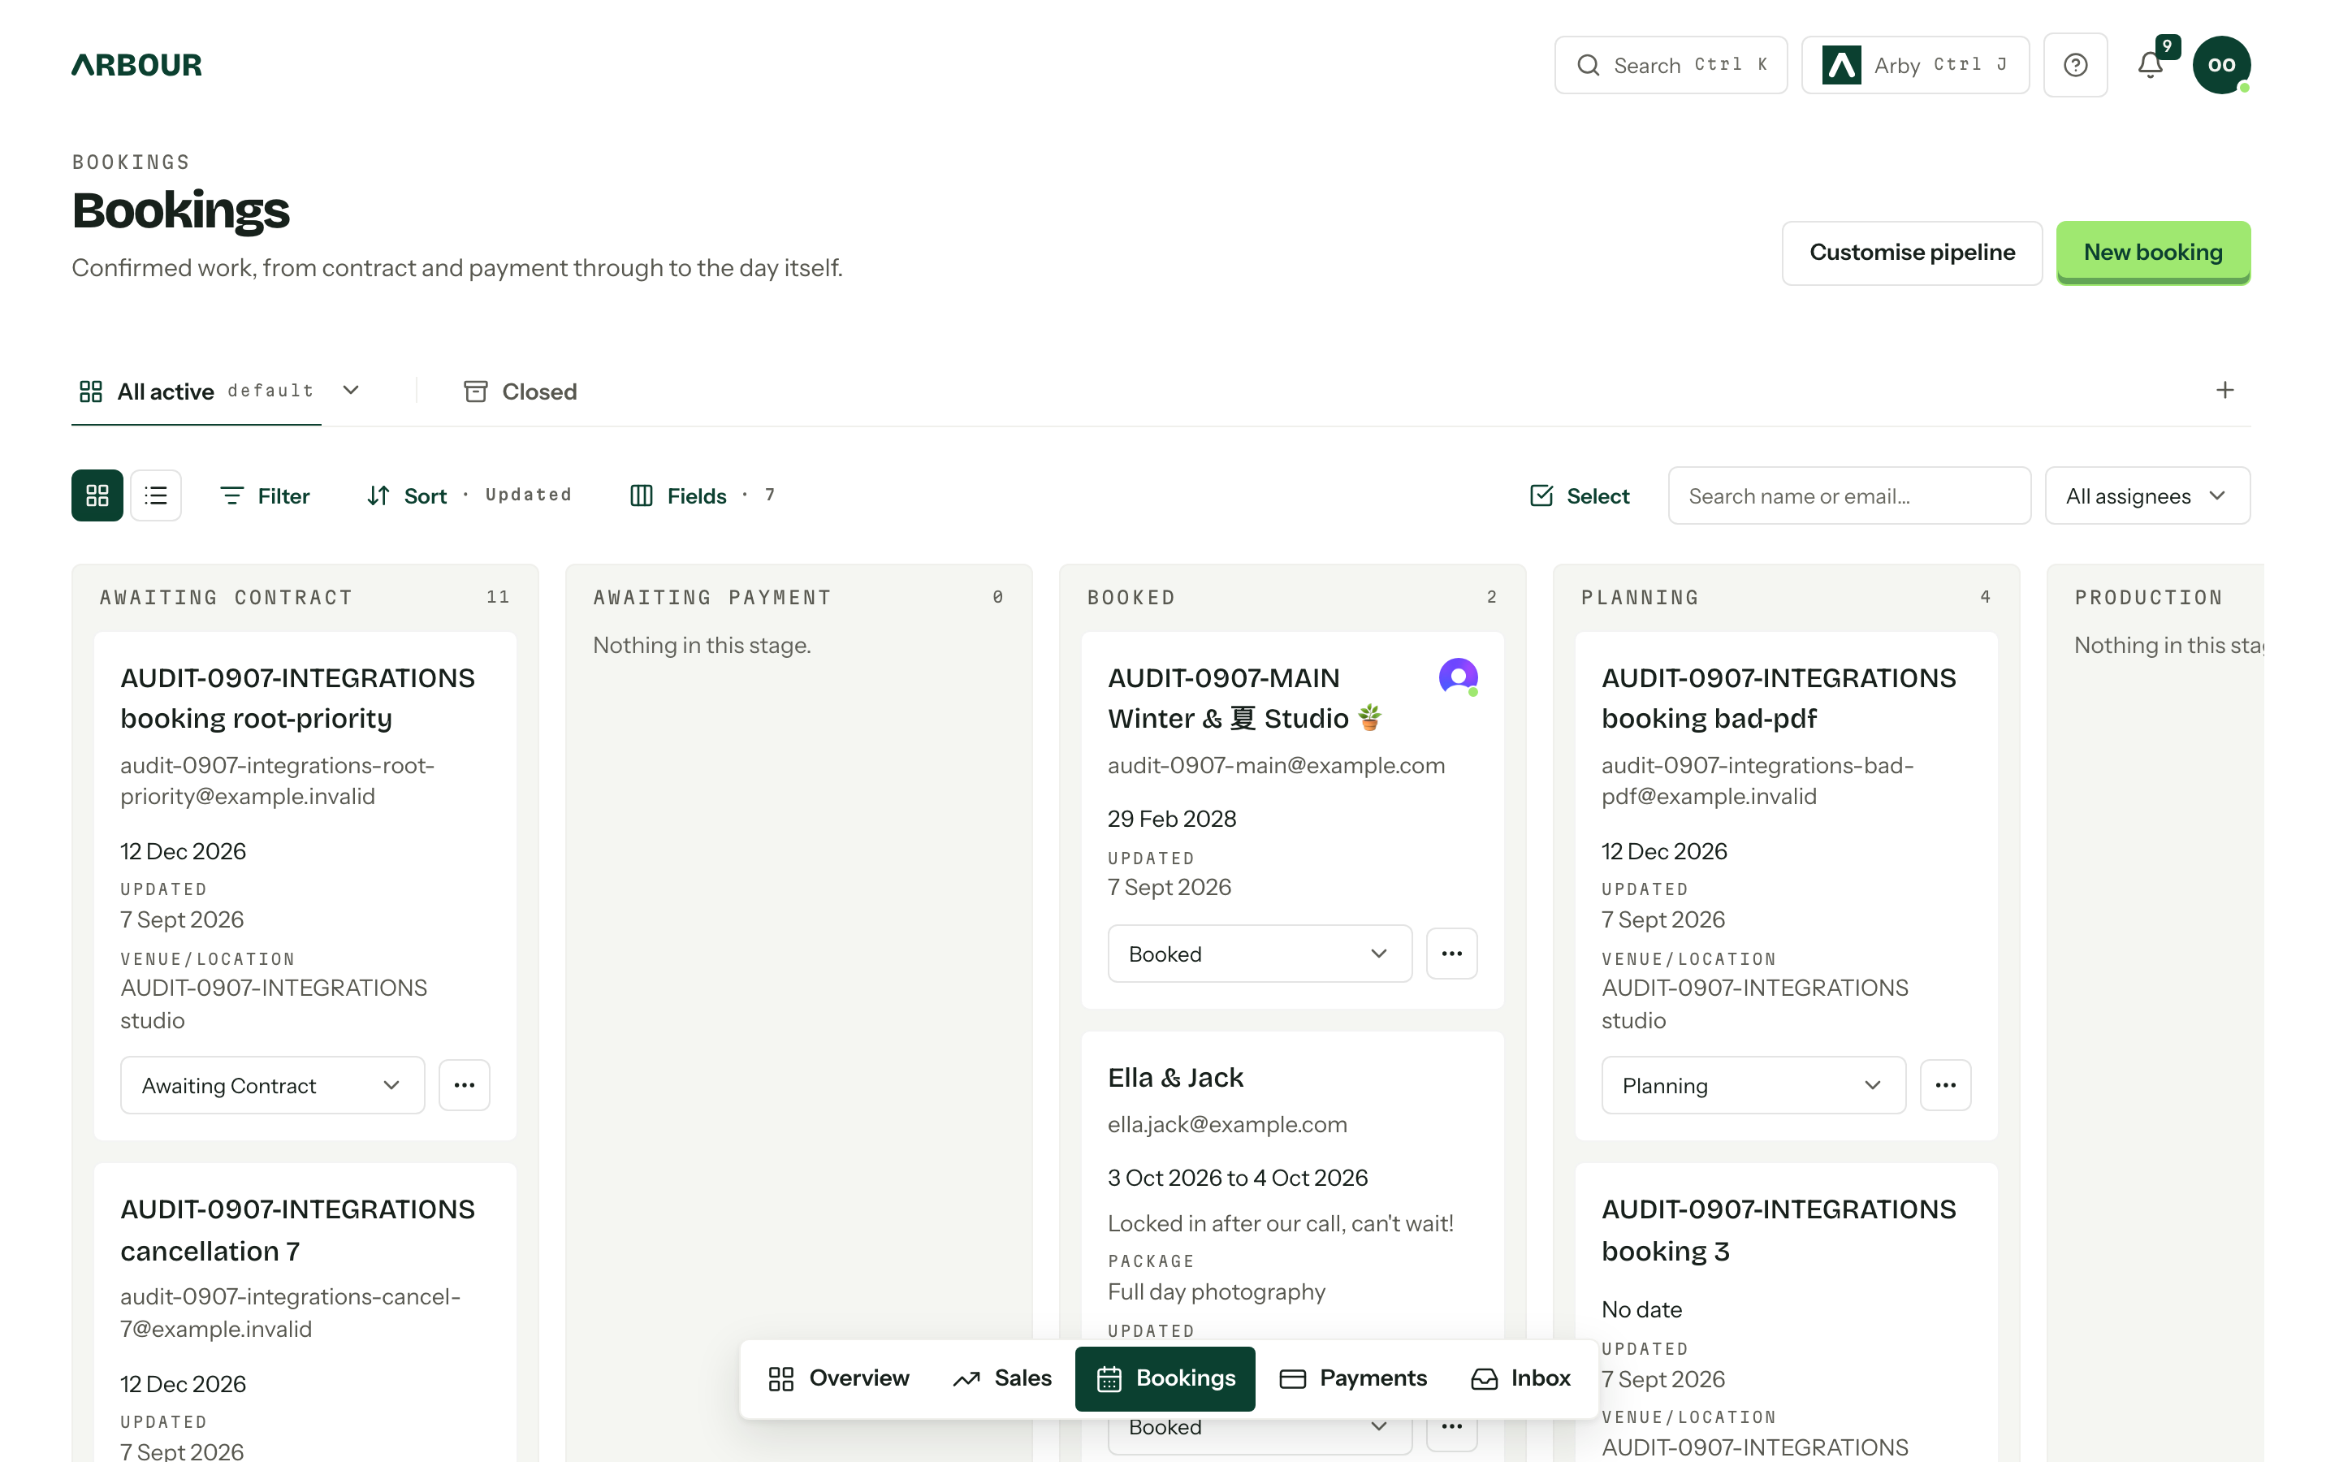
Task: Open Bookings in bottom nav
Action: point(1165,1378)
